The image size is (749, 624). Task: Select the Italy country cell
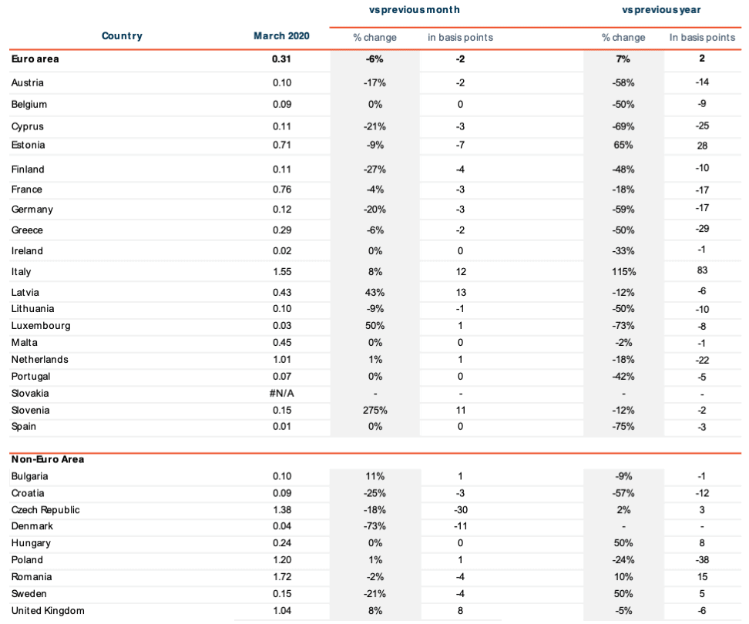click(21, 272)
